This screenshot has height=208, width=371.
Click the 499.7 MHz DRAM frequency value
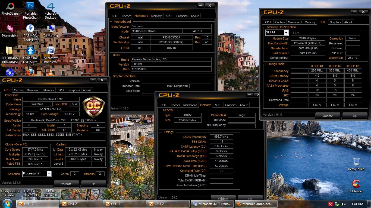coord(221,137)
